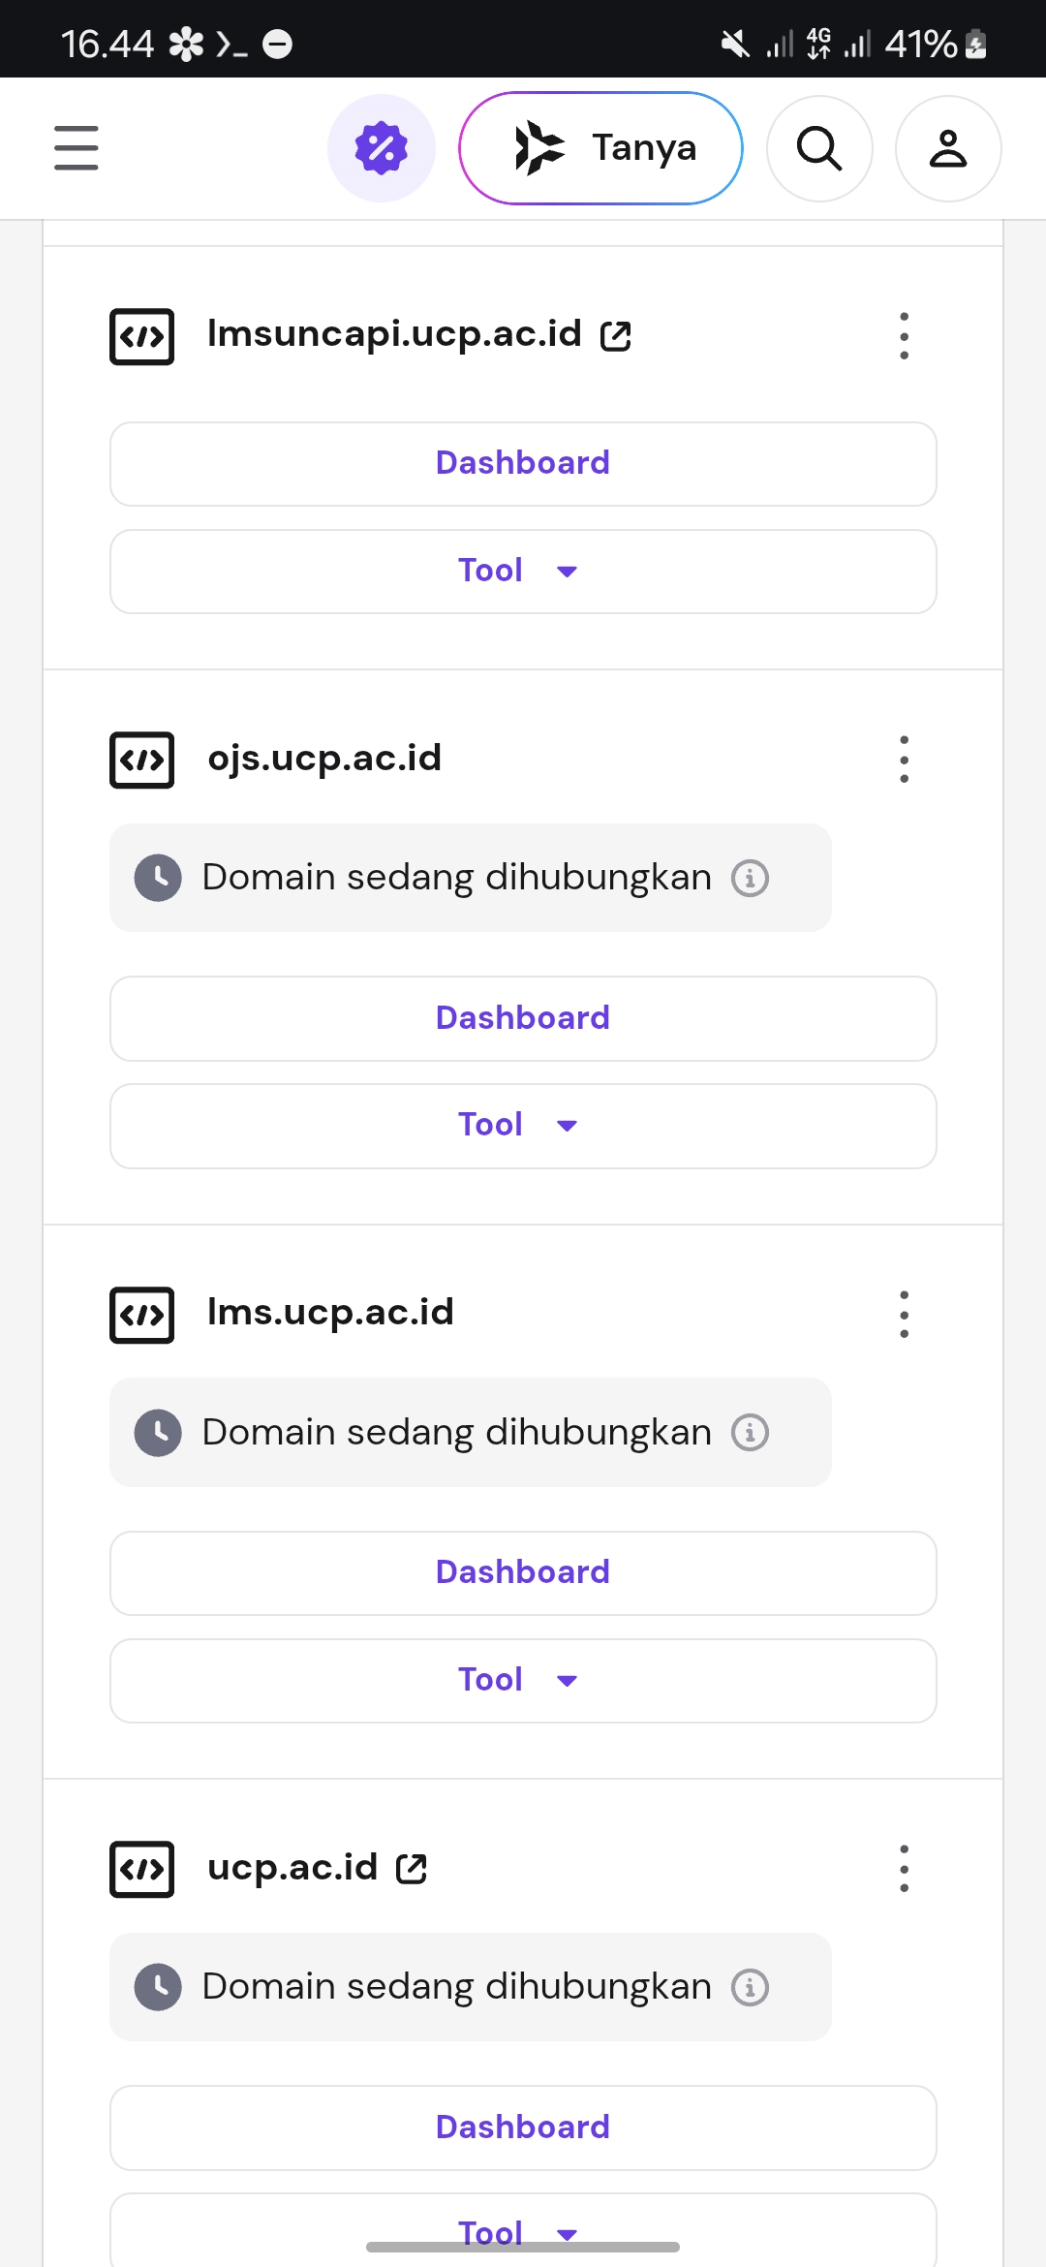Open external link next to ucp.ac.id
1046x2267 pixels.
coord(412,1869)
